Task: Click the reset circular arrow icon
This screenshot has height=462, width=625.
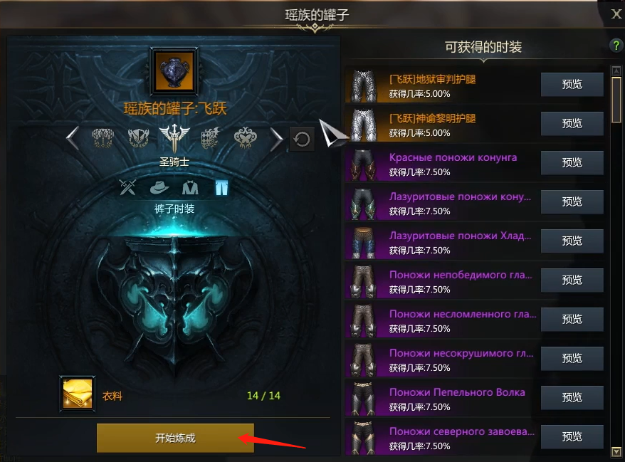Action: click(x=302, y=139)
